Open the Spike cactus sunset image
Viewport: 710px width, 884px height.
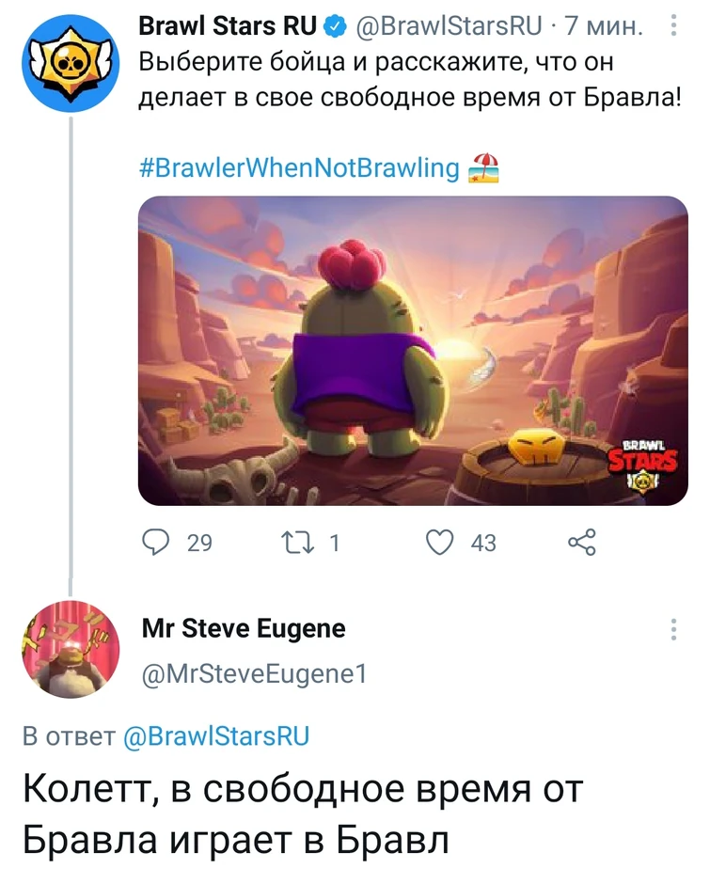[x=413, y=351]
